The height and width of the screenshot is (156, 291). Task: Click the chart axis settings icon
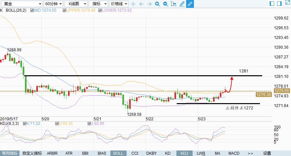pyautogui.click(x=173, y=4)
